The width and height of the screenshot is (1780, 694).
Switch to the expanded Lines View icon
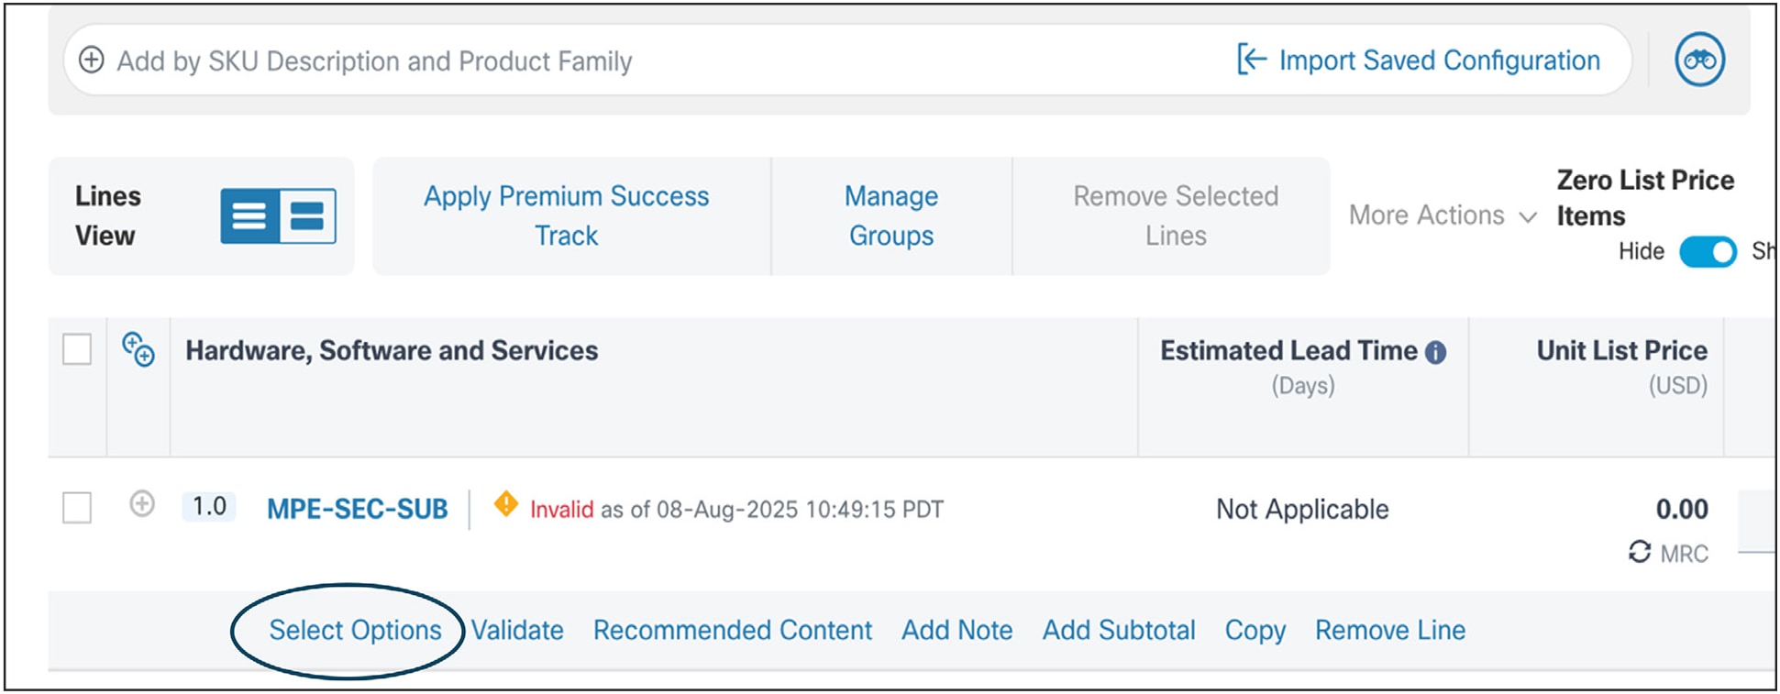(307, 216)
